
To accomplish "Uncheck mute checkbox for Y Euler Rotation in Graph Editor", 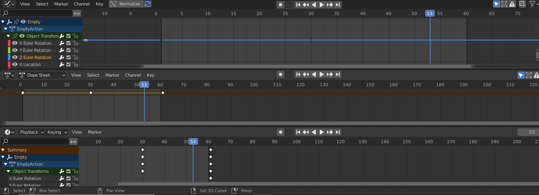I will coord(68,50).
